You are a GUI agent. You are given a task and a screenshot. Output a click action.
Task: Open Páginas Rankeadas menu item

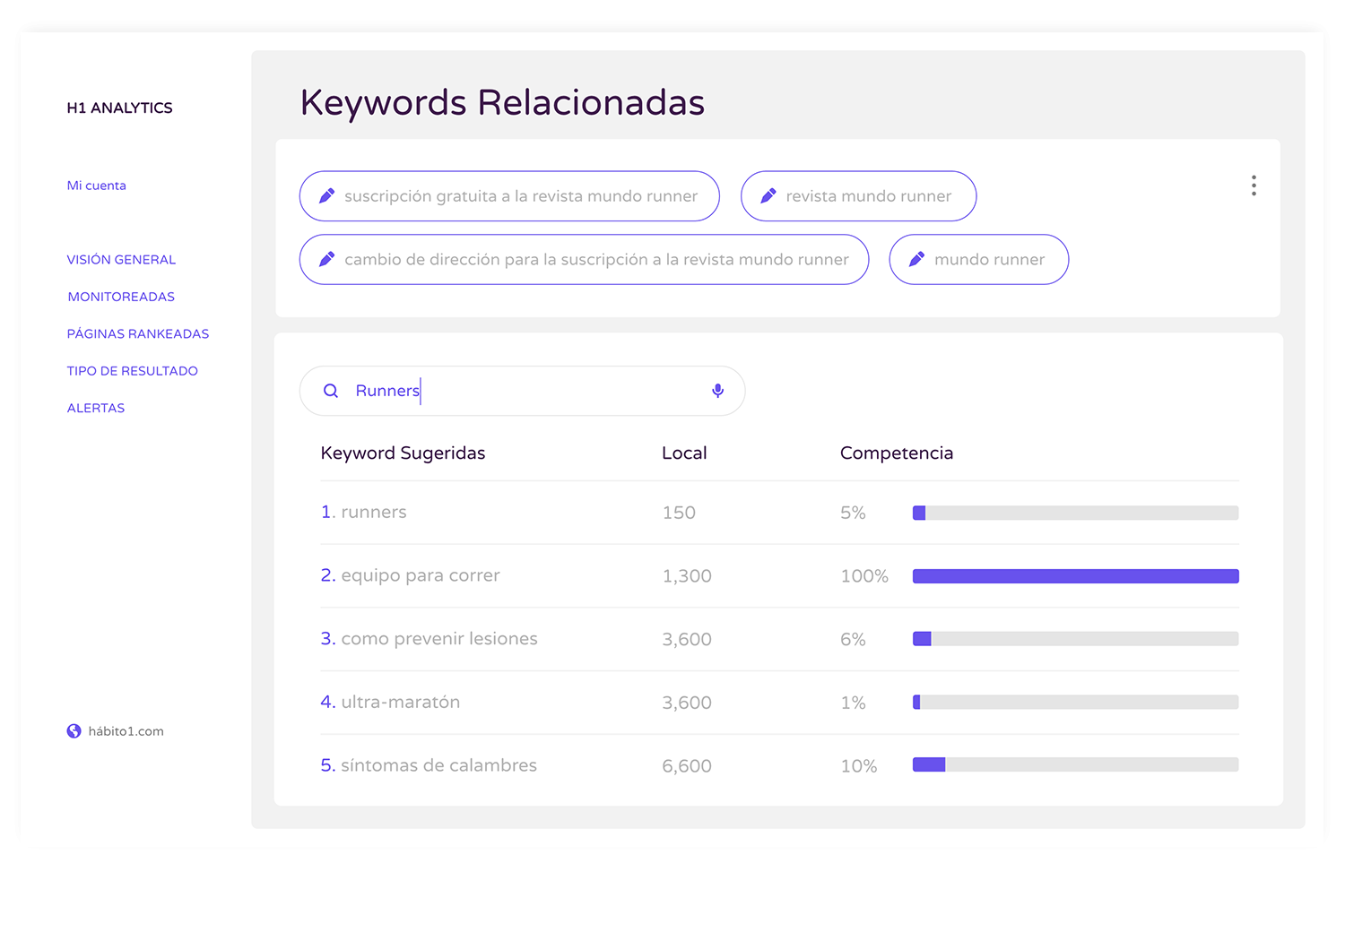tap(137, 333)
